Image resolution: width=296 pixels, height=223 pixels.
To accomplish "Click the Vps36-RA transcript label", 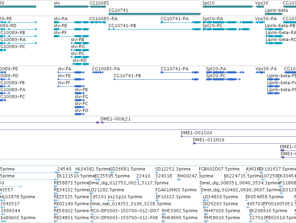I will pos(266,19).
